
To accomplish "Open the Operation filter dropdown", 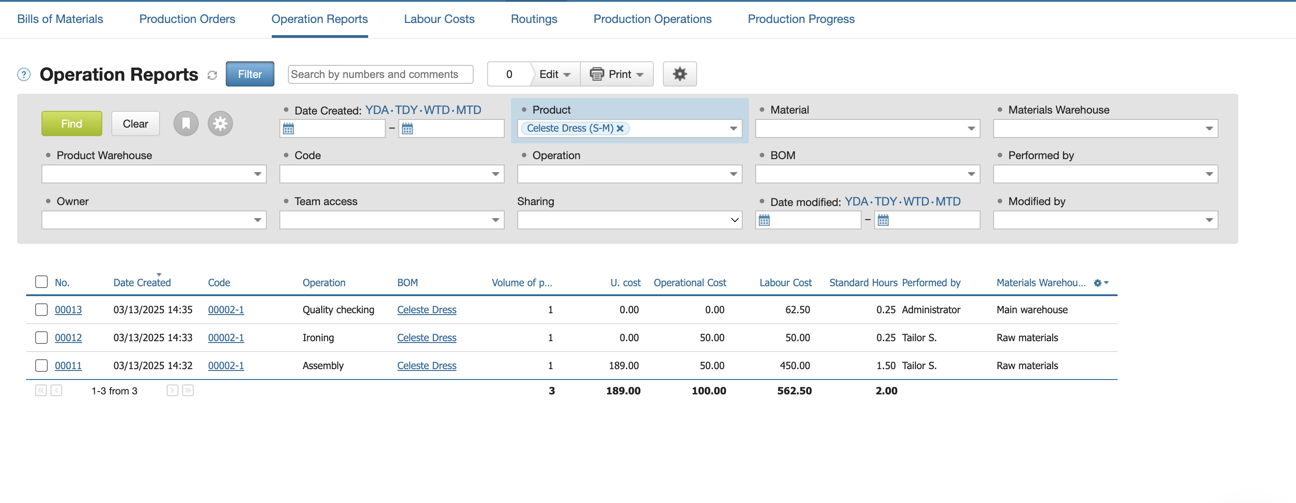I will [x=629, y=174].
